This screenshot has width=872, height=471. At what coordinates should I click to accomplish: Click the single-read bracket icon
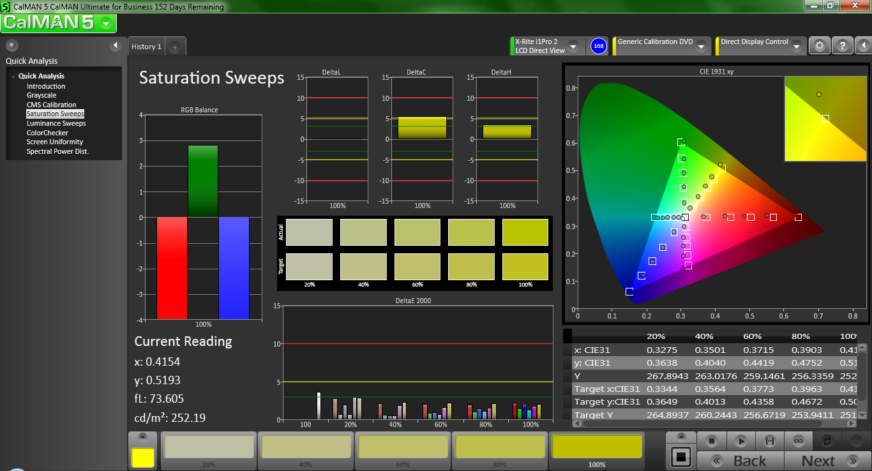[769, 441]
